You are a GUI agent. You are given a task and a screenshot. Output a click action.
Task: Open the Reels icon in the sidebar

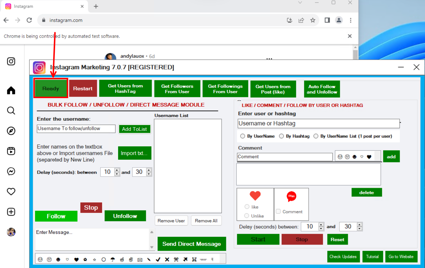[x=11, y=151]
